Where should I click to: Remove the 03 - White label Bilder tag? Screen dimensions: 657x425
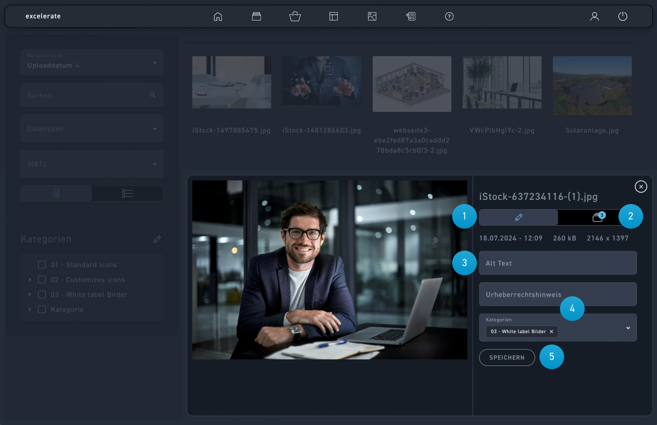pyautogui.click(x=551, y=332)
